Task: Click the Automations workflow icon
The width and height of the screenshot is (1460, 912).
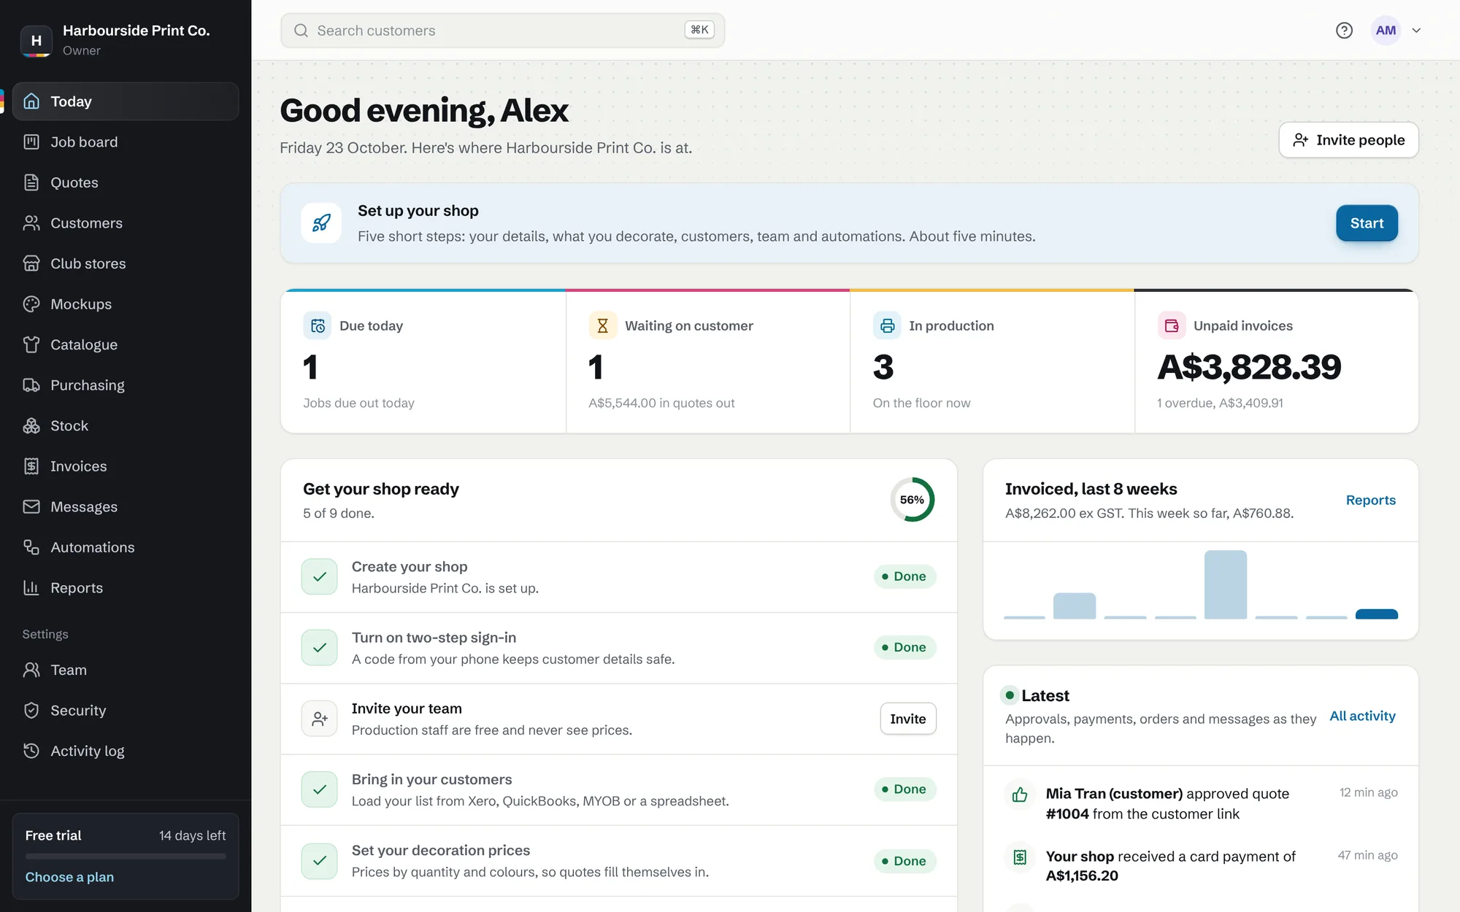Action: click(31, 547)
